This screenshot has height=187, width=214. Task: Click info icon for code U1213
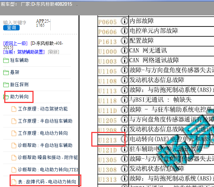pos(124,139)
